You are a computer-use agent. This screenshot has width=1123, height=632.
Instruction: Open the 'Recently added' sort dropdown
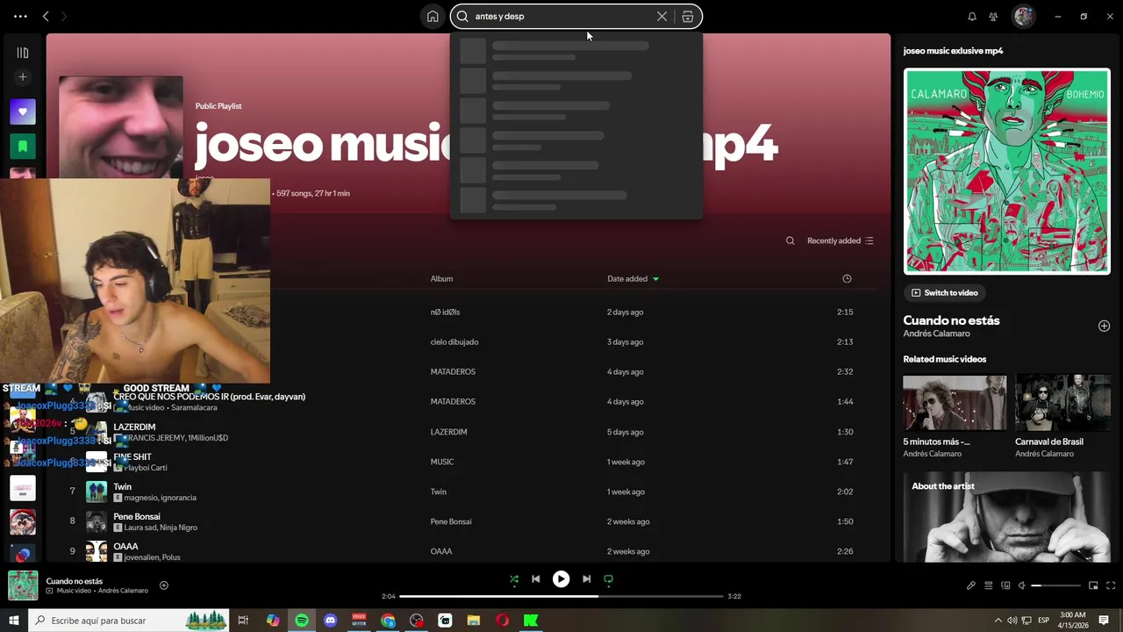(x=840, y=241)
